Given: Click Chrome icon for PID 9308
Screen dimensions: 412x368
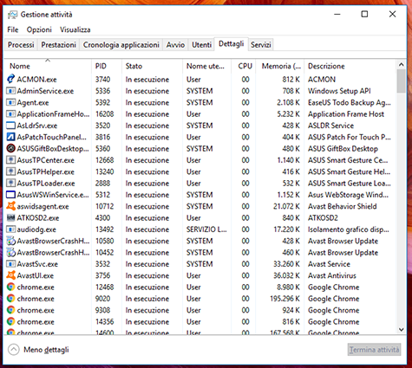Looking at the screenshot, I should (10, 310).
